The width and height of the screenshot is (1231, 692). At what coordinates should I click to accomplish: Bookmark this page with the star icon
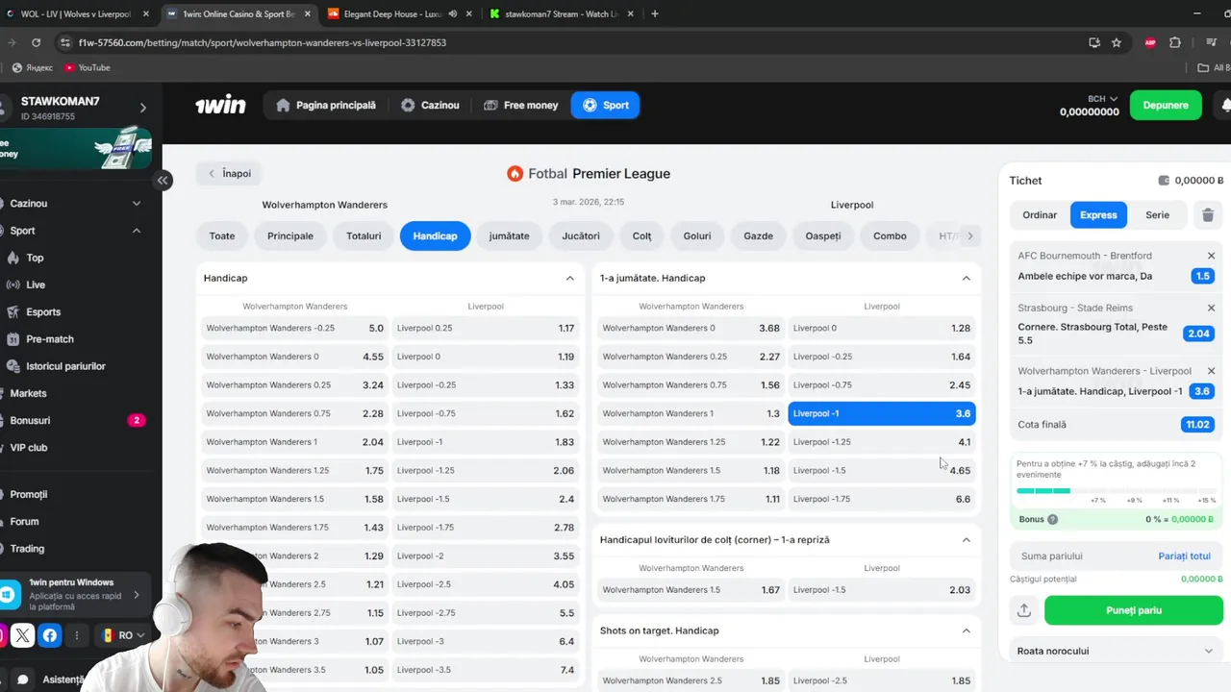1117,42
